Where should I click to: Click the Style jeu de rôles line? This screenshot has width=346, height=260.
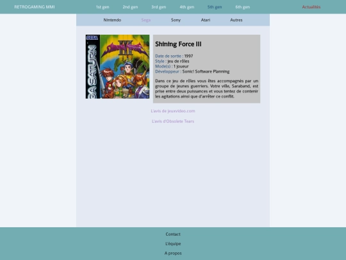pyautogui.click(x=172, y=61)
